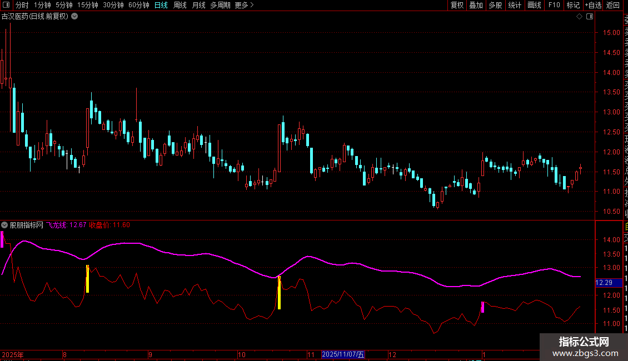The width and height of the screenshot is (628, 361).
Task: Click the month 12 marker on time axis
Action: pyautogui.click(x=392, y=354)
